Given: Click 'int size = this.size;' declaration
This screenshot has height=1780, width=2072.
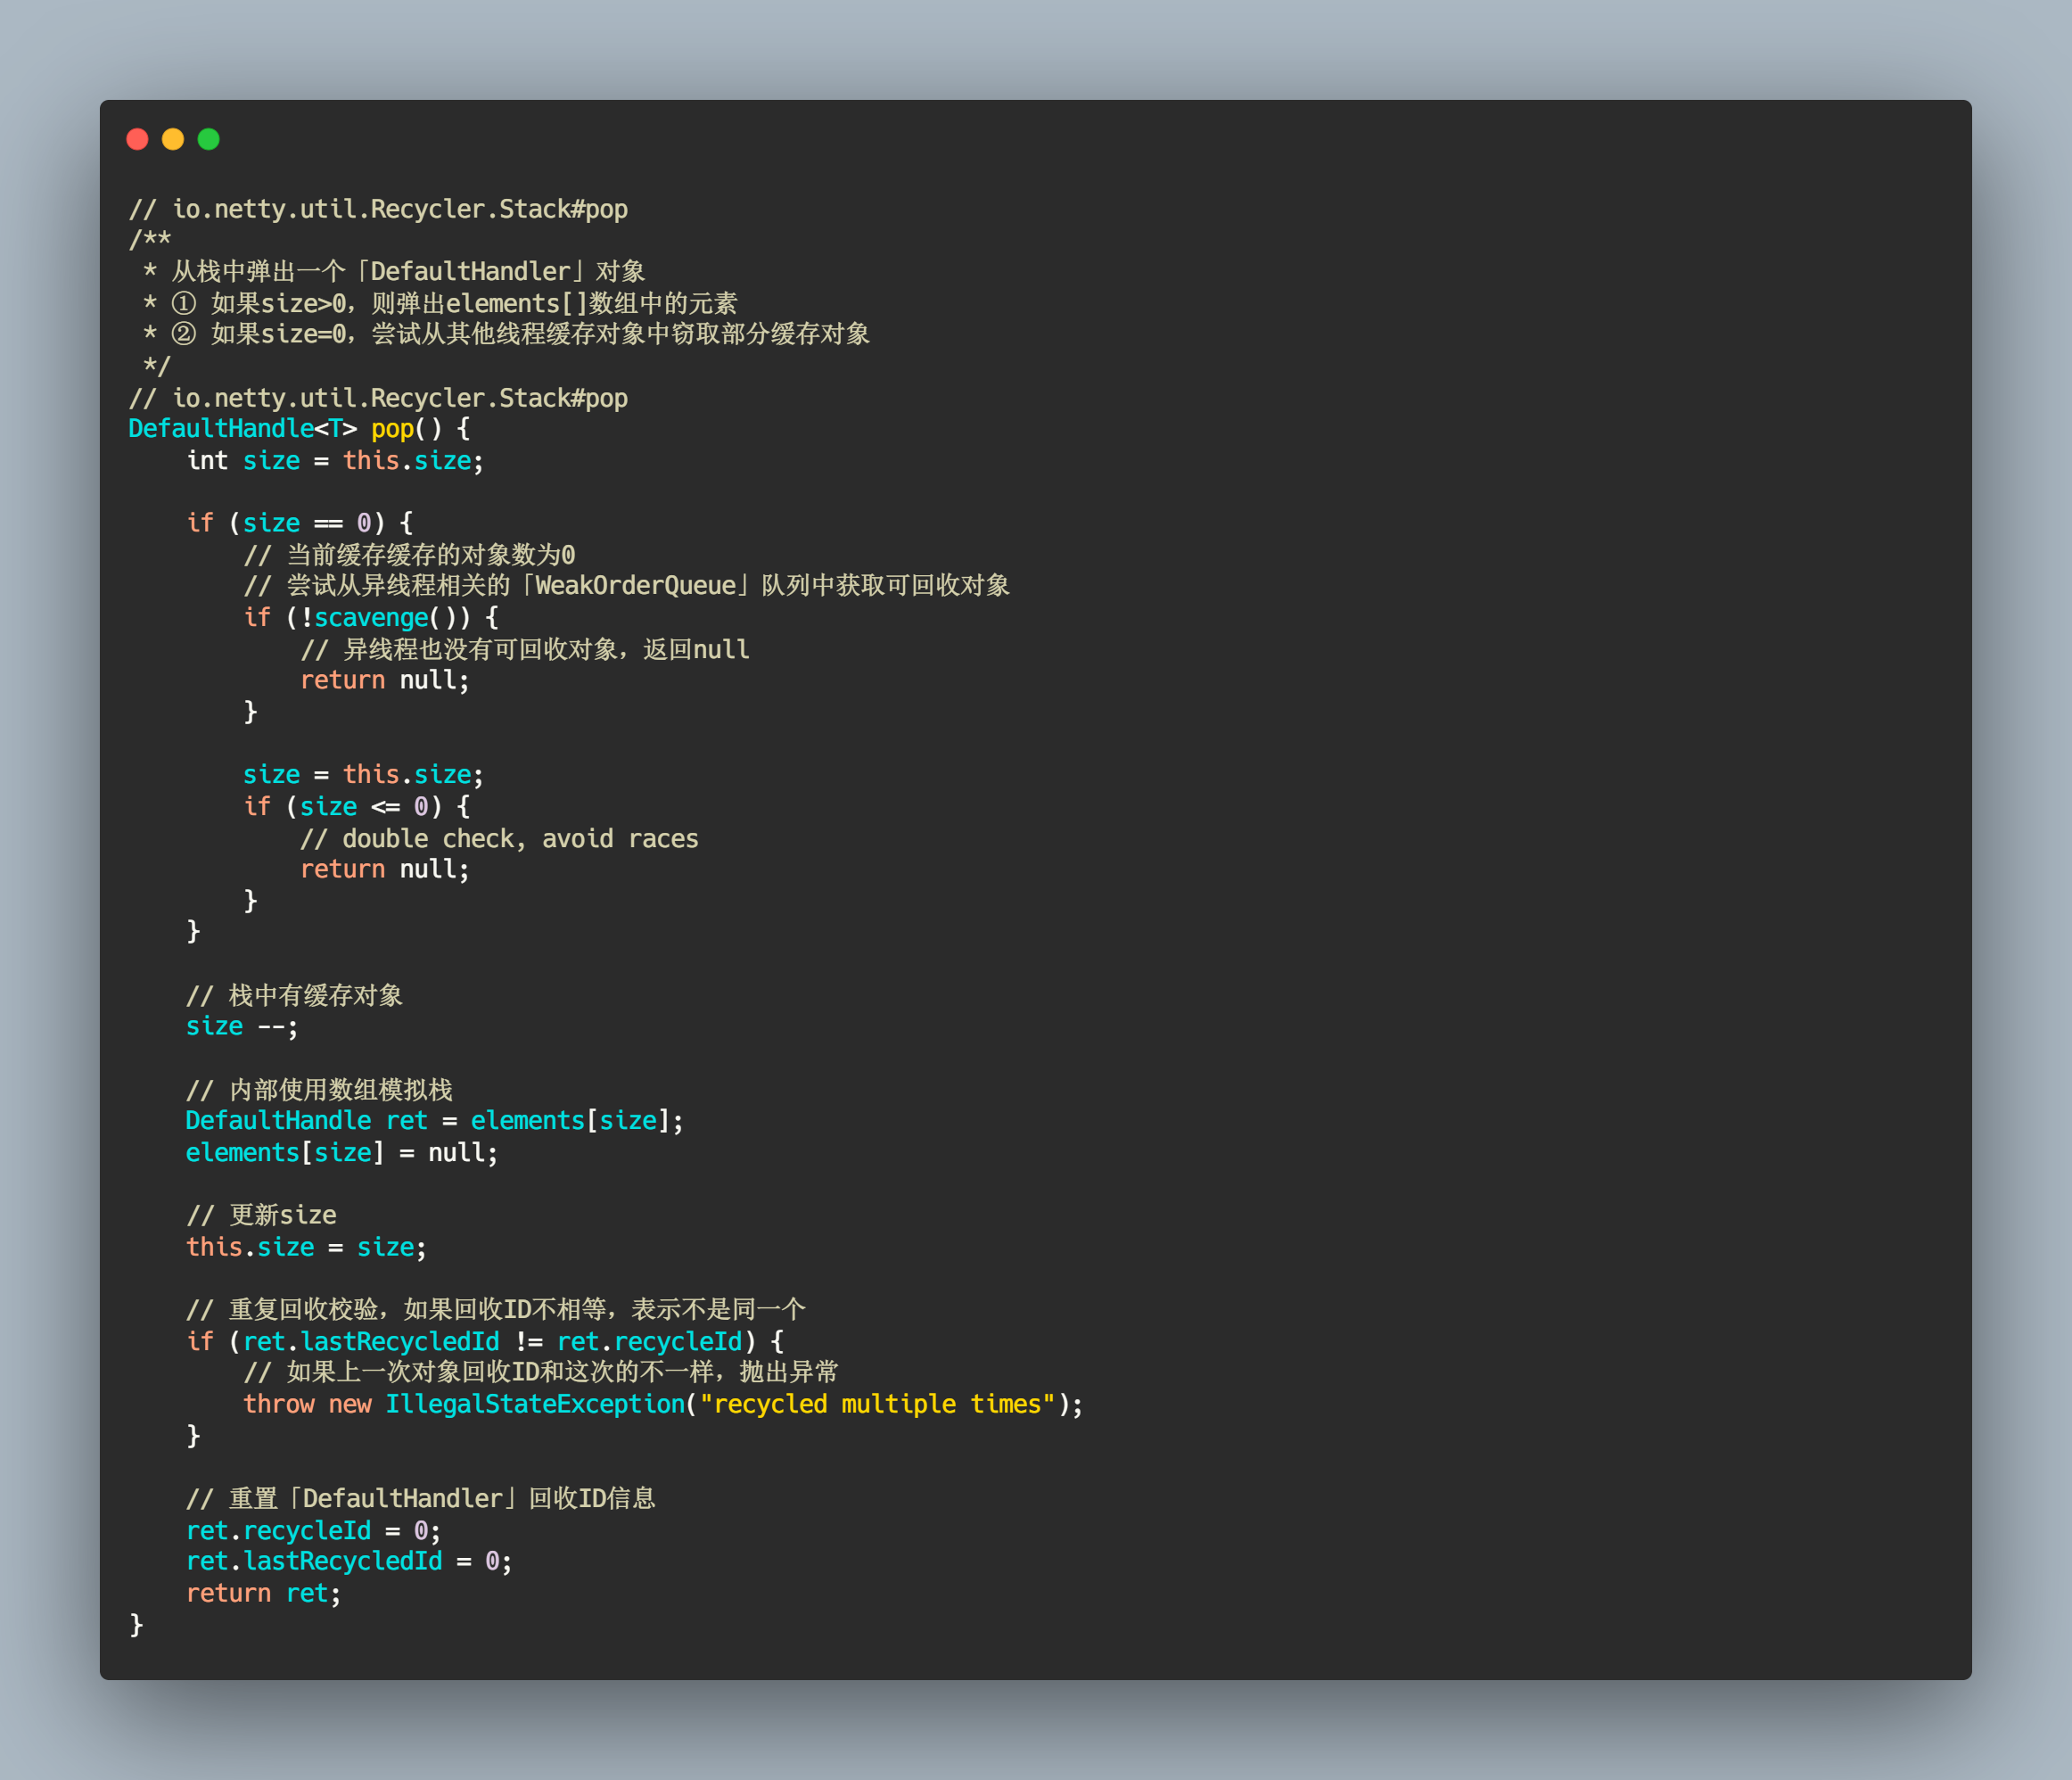Looking at the screenshot, I should click(x=335, y=461).
